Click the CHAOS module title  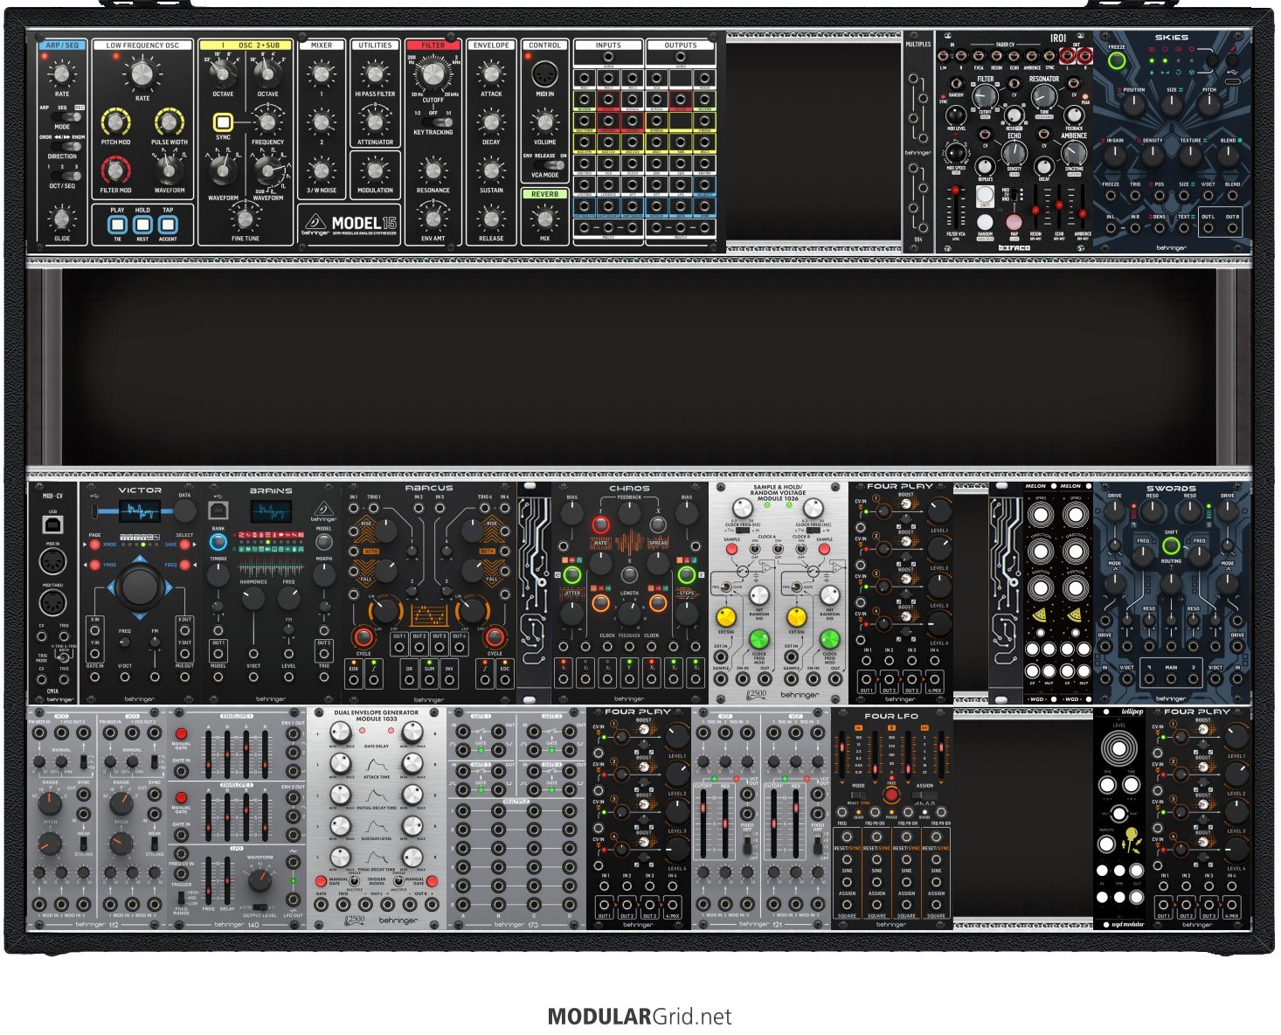pyautogui.click(x=629, y=489)
